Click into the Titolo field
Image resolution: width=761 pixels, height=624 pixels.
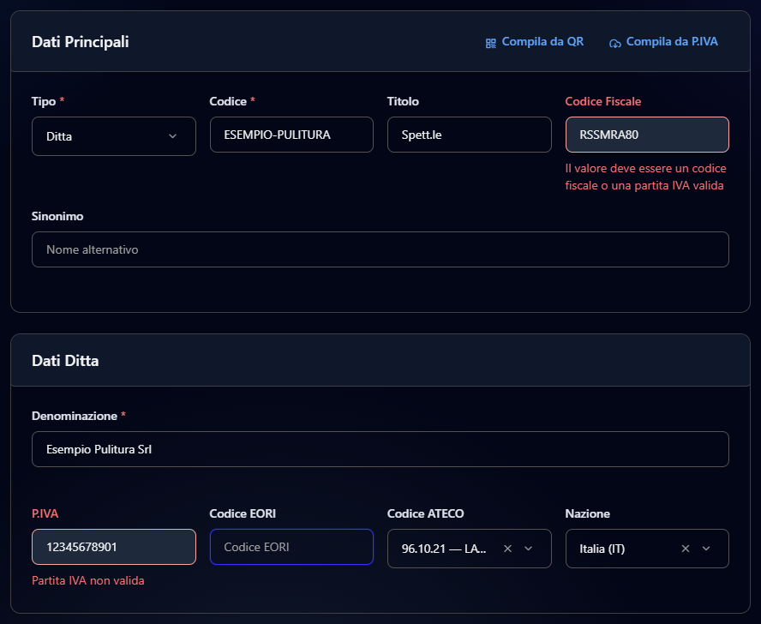pos(470,135)
